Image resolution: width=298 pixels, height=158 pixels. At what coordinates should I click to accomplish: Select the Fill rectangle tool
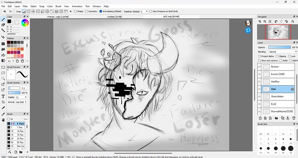pos(3,44)
